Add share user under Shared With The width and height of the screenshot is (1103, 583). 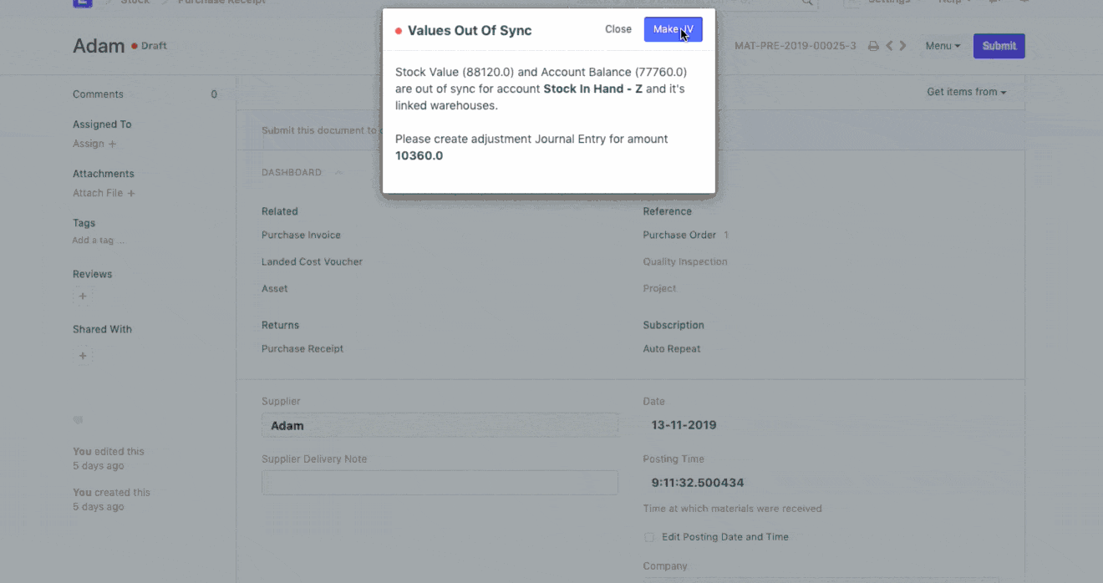pyautogui.click(x=82, y=356)
